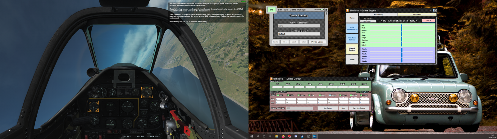Open Profile Selection Default dropdown

click(299, 34)
